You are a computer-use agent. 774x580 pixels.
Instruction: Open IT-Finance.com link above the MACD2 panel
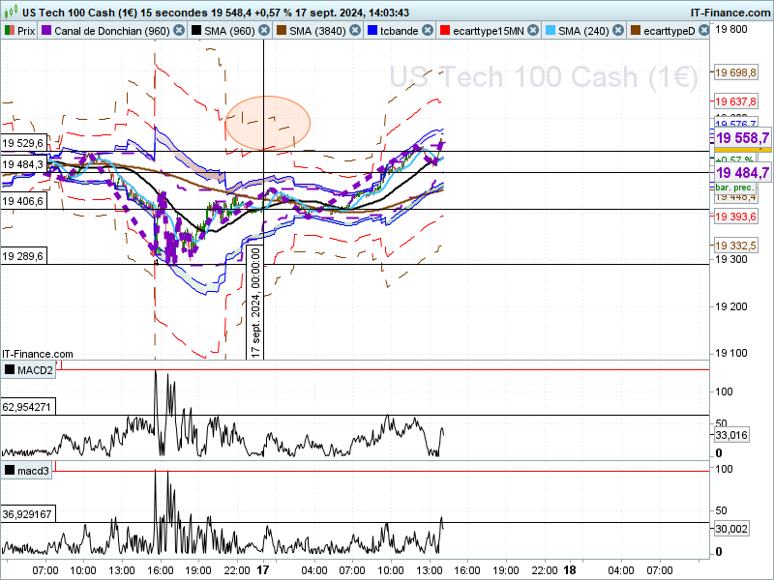coord(38,354)
